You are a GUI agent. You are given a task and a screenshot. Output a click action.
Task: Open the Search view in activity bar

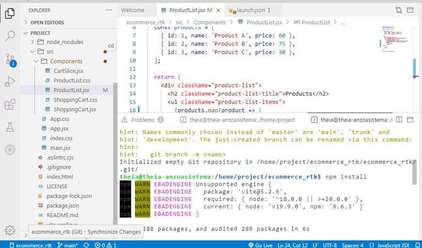pos(10,36)
